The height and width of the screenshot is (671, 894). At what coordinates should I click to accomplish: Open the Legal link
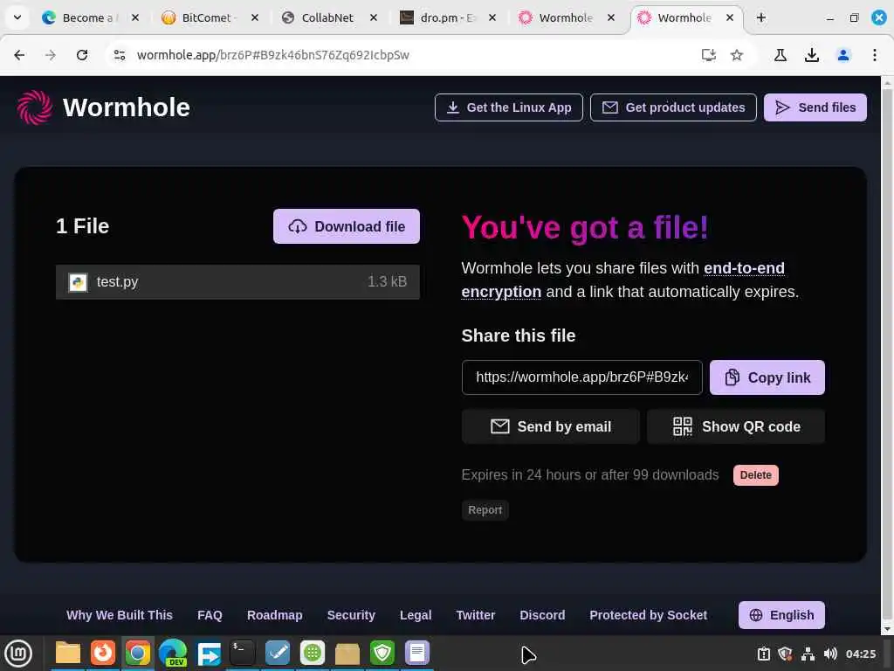pyautogui.click(x=415, y=615)
